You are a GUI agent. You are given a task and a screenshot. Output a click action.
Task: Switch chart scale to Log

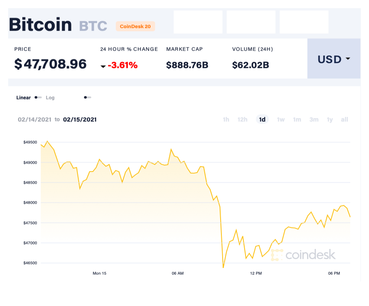(50, 98)
